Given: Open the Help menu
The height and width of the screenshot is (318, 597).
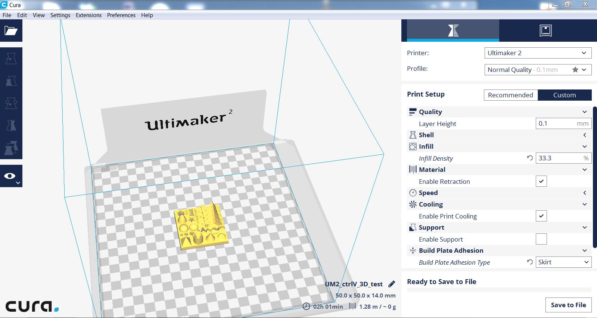Looking at the screenshot, I should (147, 15).
